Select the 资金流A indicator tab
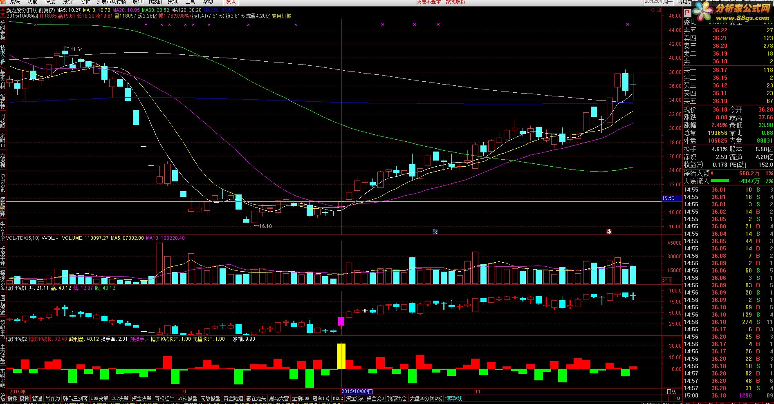The height and width of the screenshot is (404, 774). [x=354, y=398]
